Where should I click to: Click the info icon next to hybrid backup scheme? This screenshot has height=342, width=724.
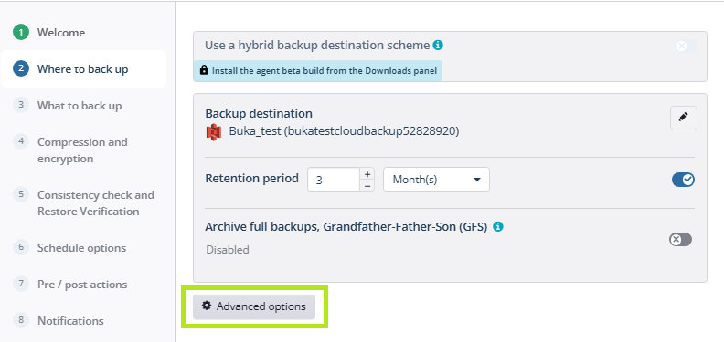438,46
